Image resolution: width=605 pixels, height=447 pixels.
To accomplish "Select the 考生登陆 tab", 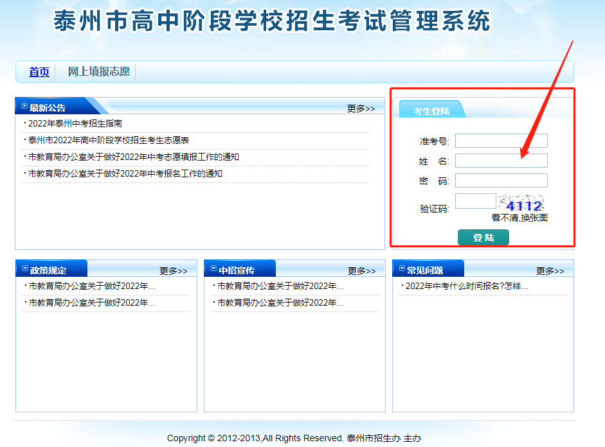I will click(x=431, y=111).
